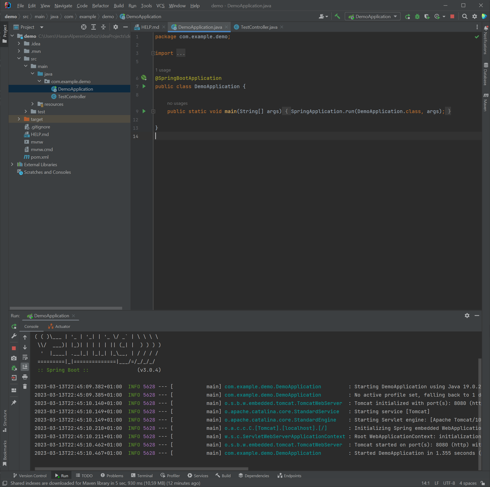The width and height of the screenshot is (490, 487).
Task: Unfold the import block on line 3
Action: tap(153, 53)
